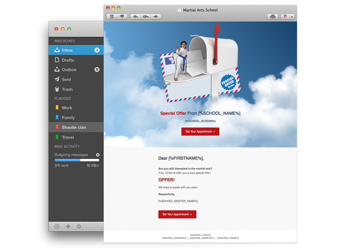Reply all using the double-arrow icon
The height and width of the screenshot is (248, 359).
tap(146, 17)
